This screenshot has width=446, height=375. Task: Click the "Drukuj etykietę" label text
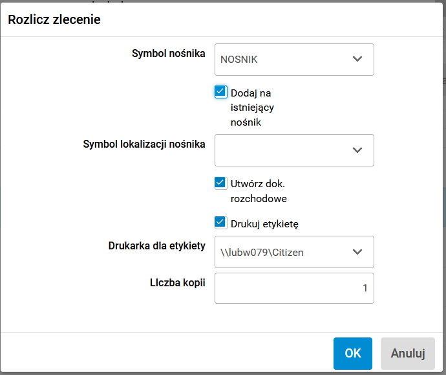(264, 224)
